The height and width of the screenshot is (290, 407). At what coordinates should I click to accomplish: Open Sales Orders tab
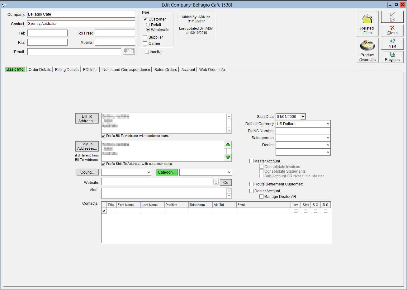[x=166, y=70]
